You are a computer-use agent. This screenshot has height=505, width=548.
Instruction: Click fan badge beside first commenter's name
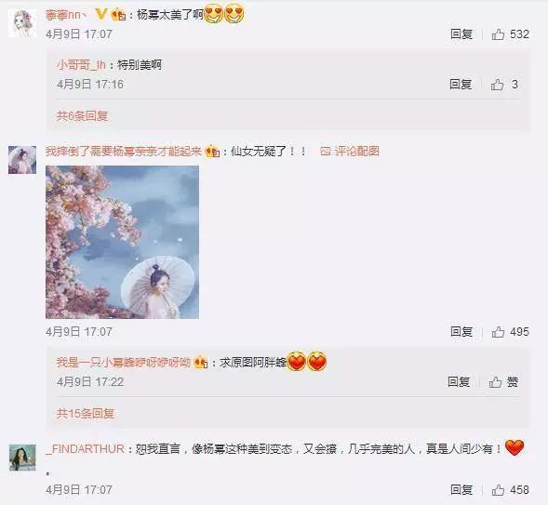pyautogui.click(x=118, y=15)
